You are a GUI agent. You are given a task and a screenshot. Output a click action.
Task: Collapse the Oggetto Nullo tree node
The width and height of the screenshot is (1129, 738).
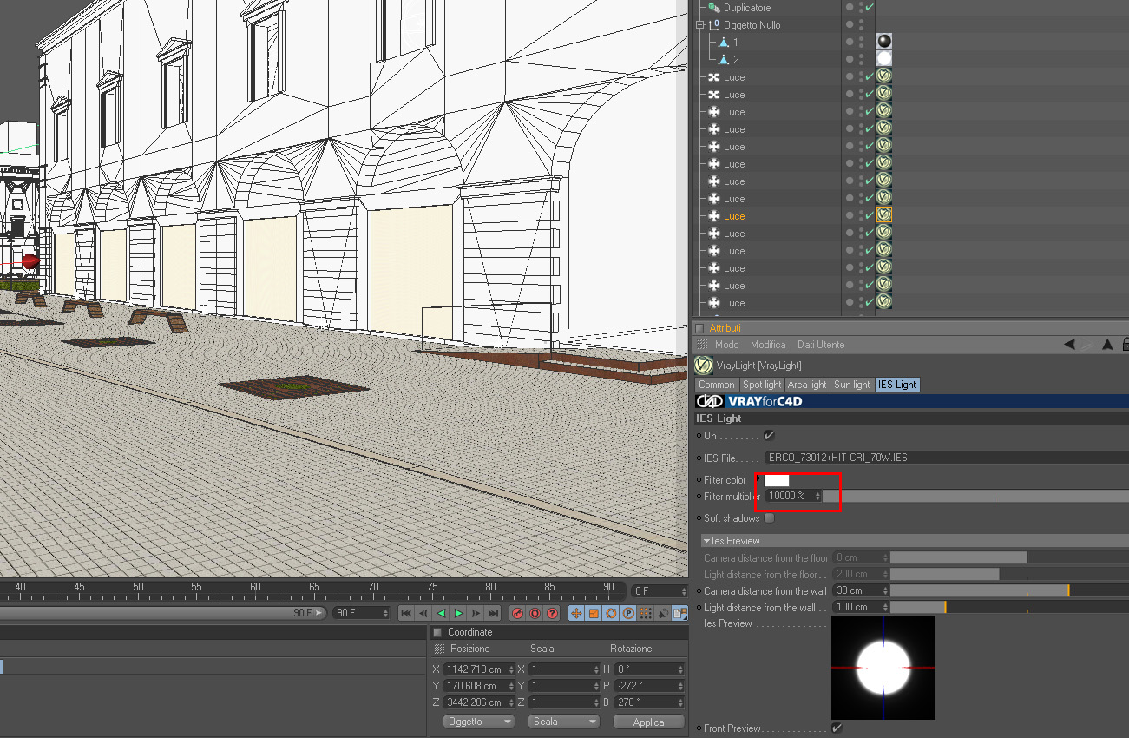(x=699, y=25)
